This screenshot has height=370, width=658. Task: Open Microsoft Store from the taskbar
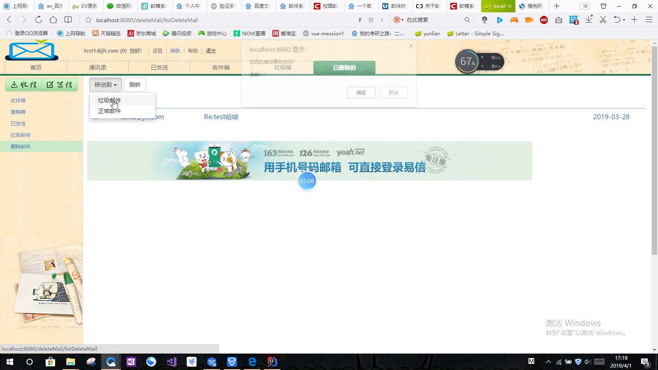click(50, 362)
